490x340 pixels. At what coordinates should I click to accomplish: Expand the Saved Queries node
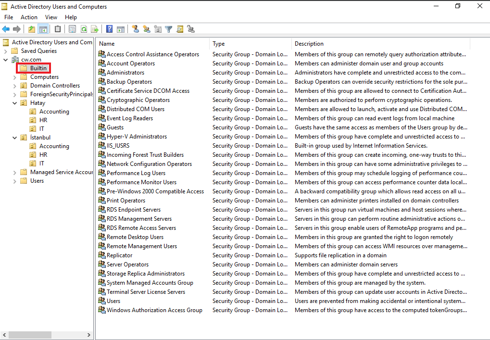coord(5,51)
